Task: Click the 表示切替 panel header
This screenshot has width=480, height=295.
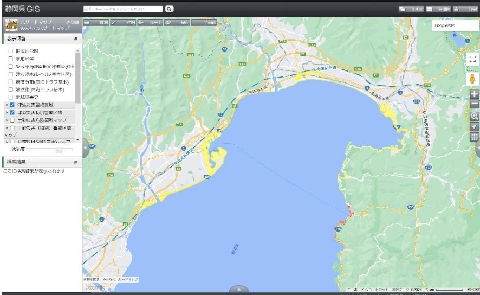Action: (x=42, y=39)
